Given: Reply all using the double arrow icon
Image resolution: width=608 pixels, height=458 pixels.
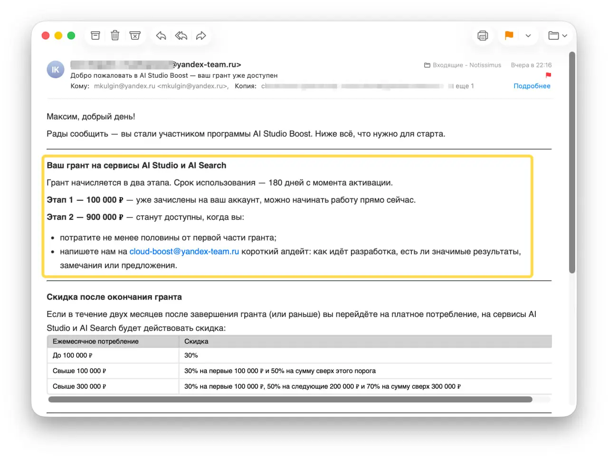Looking at the screenshot, I should (x=181, y=36).
